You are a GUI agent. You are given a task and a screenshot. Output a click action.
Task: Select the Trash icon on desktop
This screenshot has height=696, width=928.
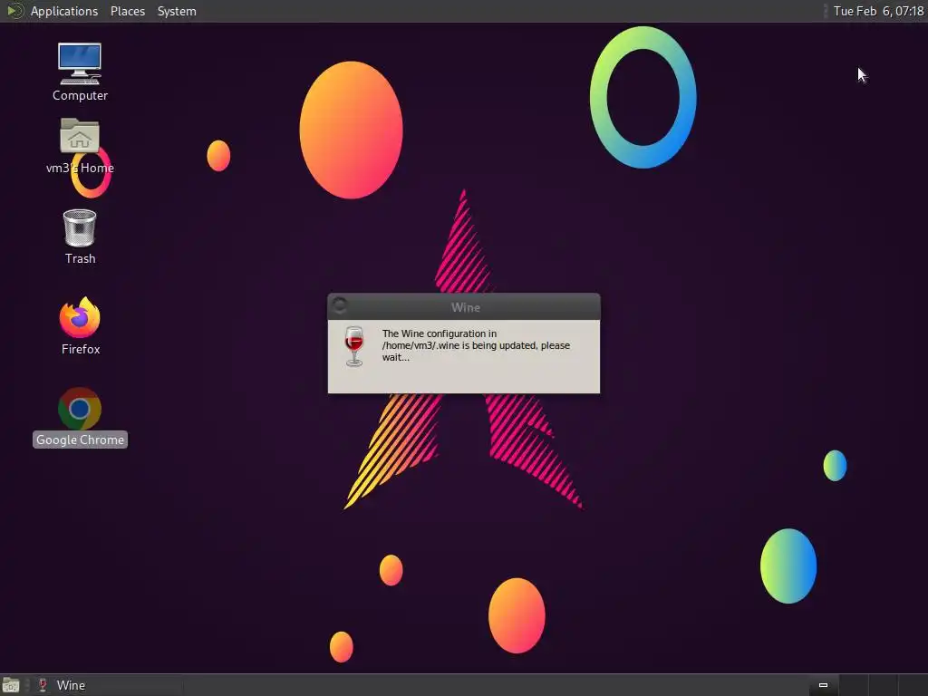(80, 227)
